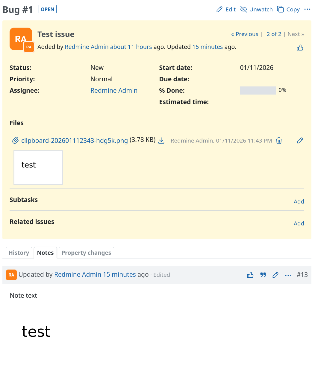This screenshot has width=315, height=371.
Task: Open the attachment thumbnail preview
Action: coord(38,167)
